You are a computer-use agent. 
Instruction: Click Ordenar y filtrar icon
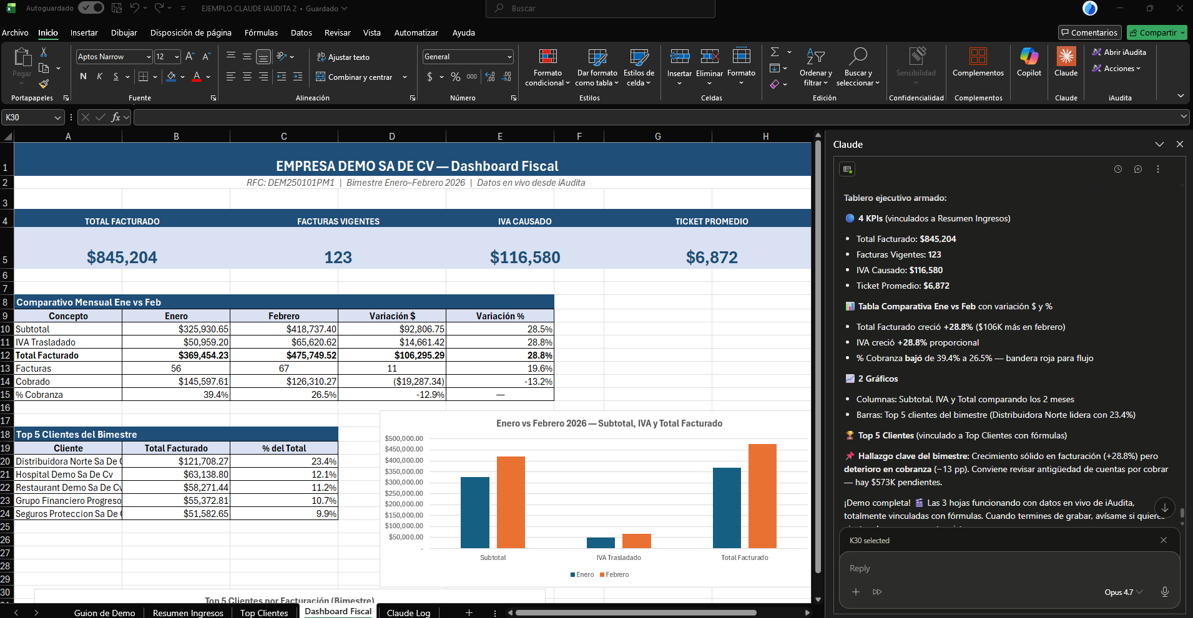click(815, 57)
